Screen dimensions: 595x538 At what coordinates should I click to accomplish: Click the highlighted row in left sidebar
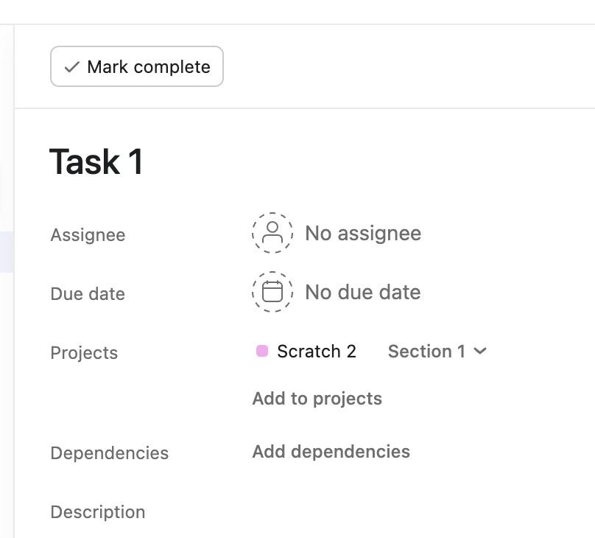(x=6, y=252)
